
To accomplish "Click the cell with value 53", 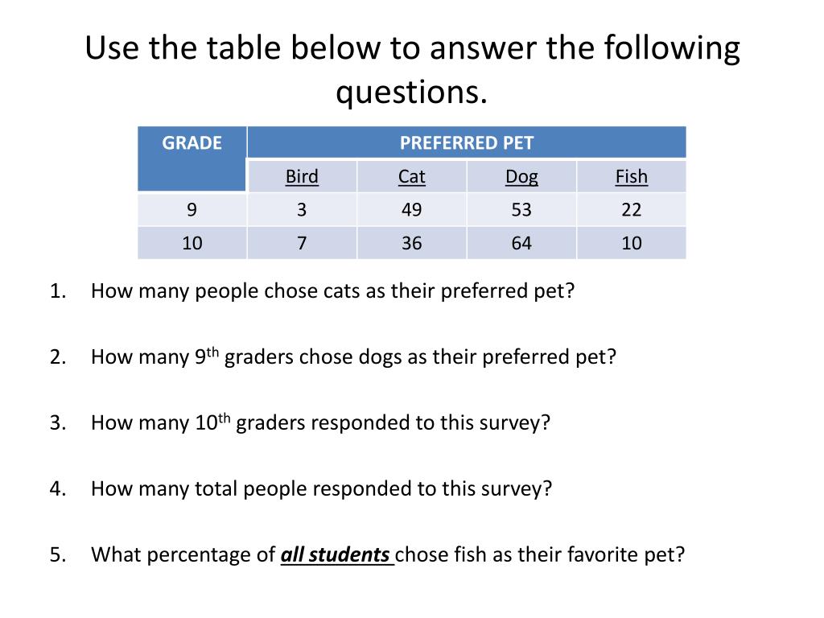I will click(521, 210).
